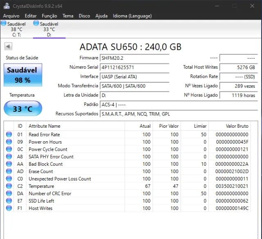Click the Limiar column header

[194, 126]
